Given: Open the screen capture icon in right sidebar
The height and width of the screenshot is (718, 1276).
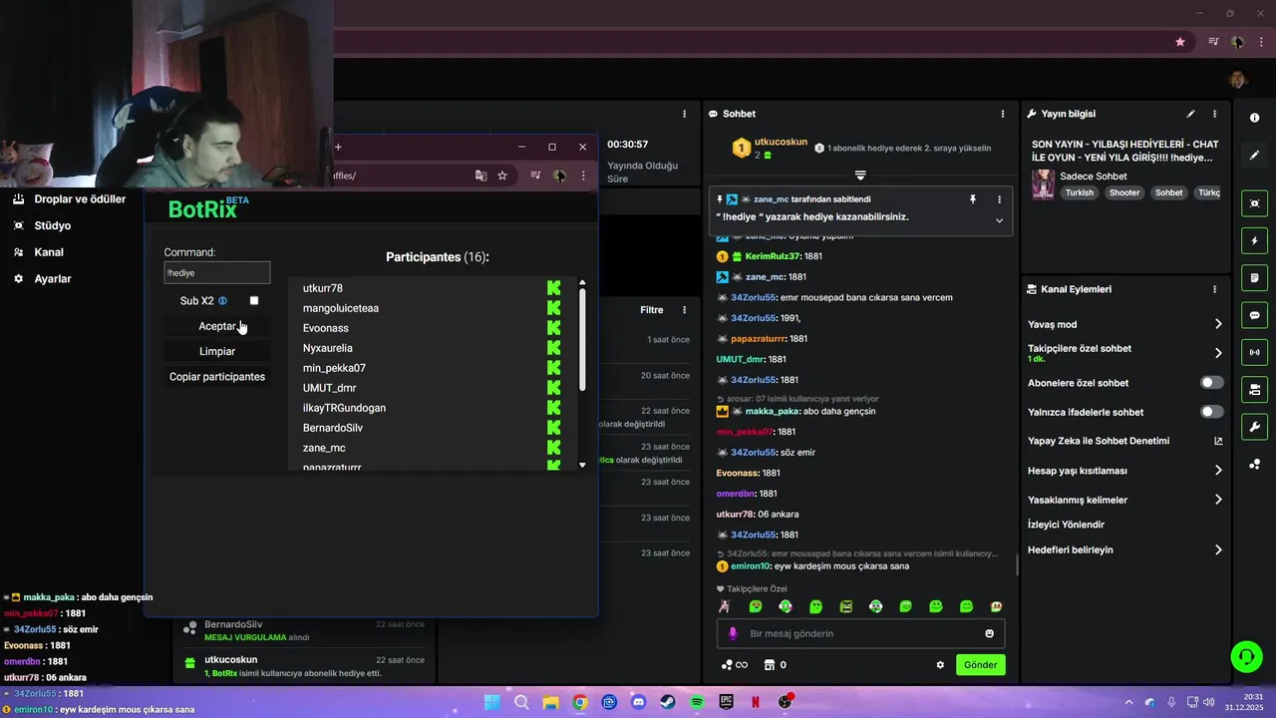Looking at the screenshot, I should click(1254, 203).
